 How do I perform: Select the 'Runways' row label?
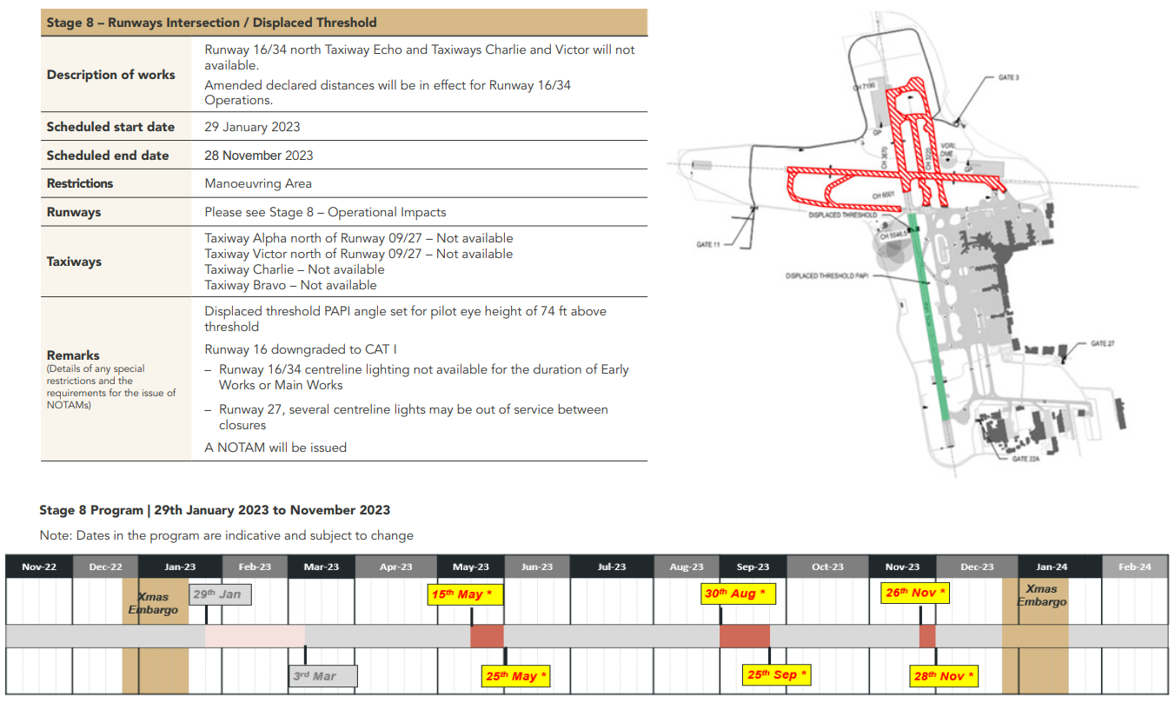pyautogui.click(x=74, y=212)
